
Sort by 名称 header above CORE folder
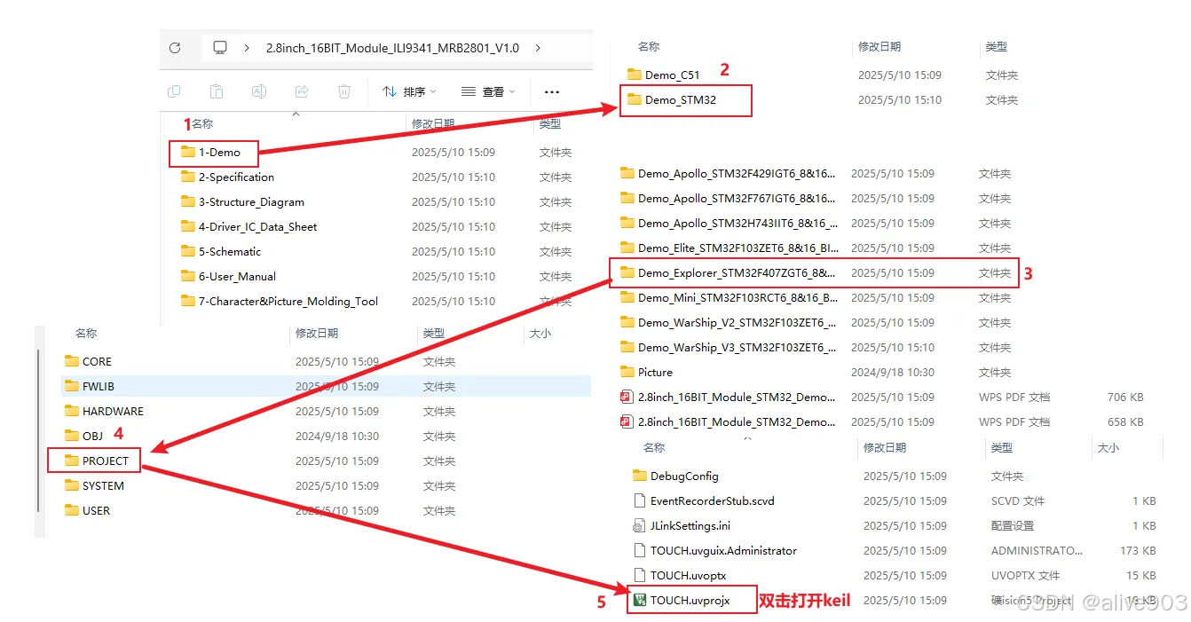click(x=86, y=334)
